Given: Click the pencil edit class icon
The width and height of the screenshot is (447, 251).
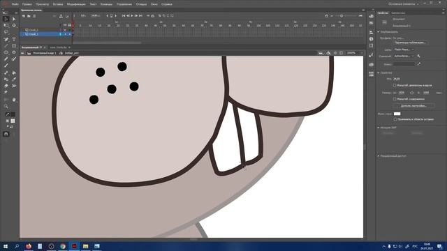Looking at the screenshot, I should [418, 64].
